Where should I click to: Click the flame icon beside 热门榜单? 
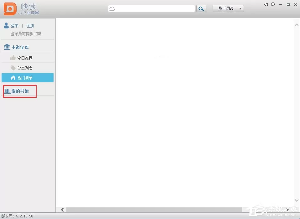(x=13, y=78)
